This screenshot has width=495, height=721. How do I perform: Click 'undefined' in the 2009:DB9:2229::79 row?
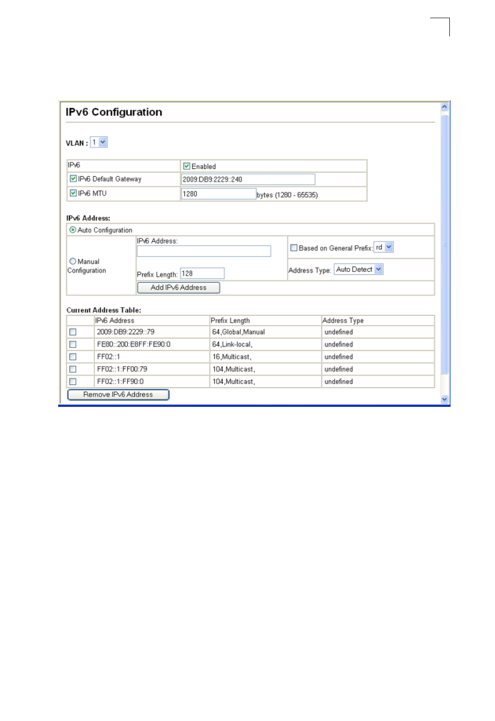click(x=339, y=332)
